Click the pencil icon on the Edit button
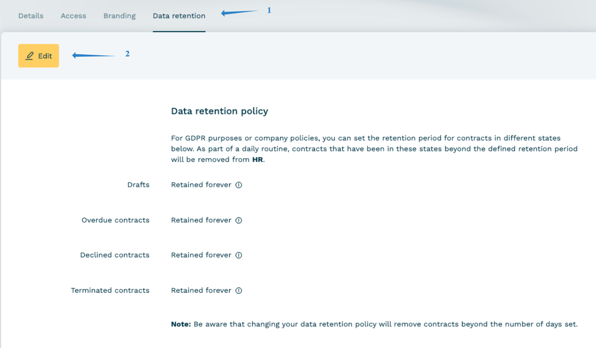The height and width of the screenshot is (348, 596). [x=30, y=56]
